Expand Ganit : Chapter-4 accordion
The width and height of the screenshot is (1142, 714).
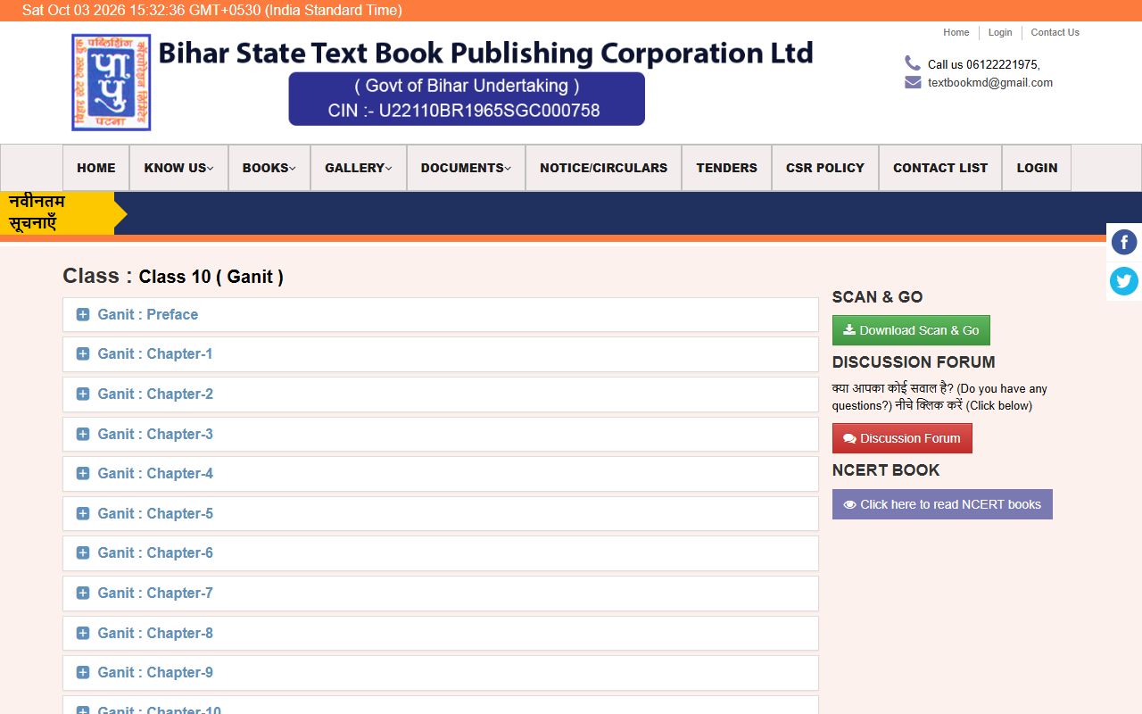pyautogui.click(x=441, y=473)
